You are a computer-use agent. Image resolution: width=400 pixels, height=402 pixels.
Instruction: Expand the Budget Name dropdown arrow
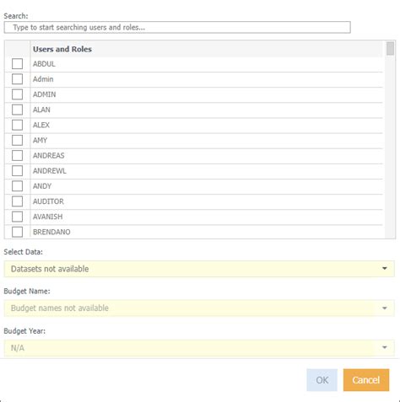[x=385, y=308]
